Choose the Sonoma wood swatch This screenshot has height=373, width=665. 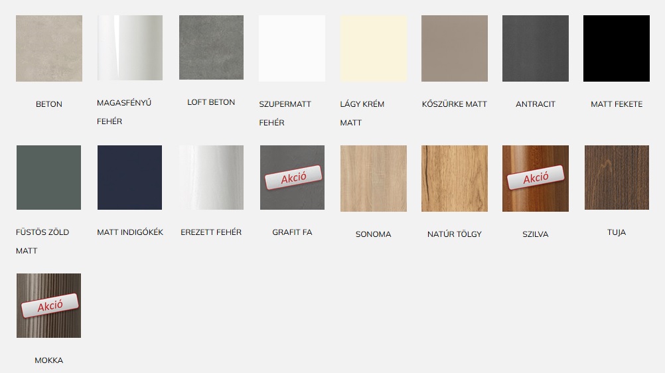pyautogui.click(x=373, y=179)
